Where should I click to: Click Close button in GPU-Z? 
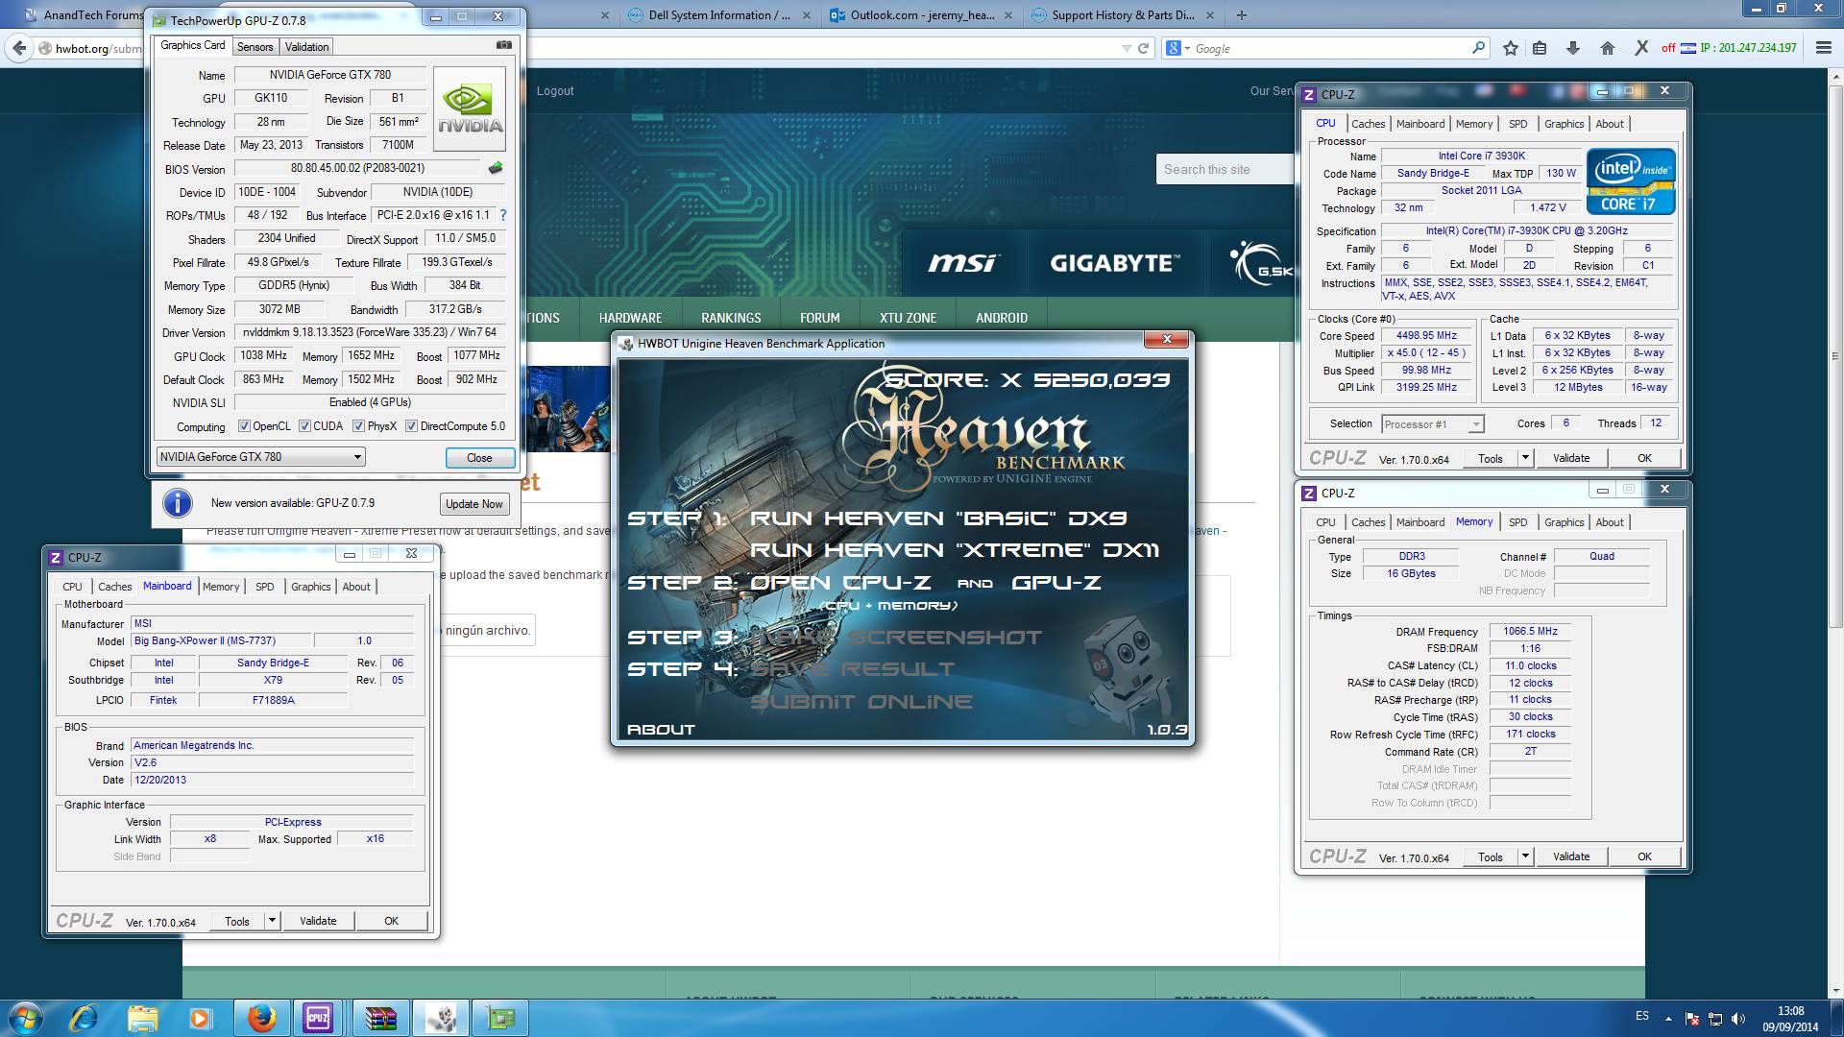pos(479,458)
